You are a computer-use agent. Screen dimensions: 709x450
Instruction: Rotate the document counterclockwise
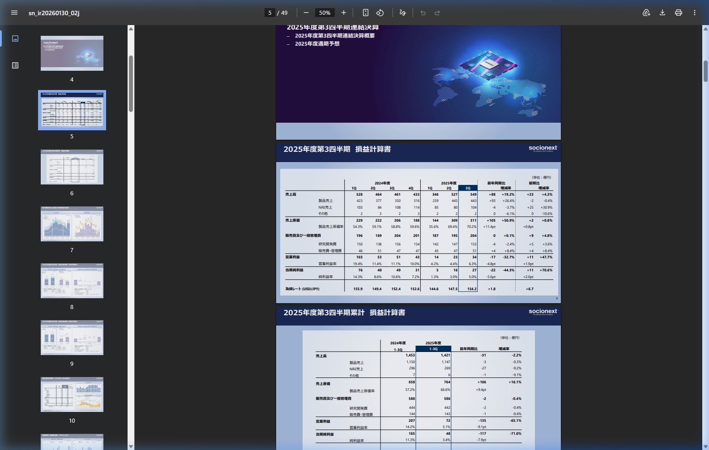coord(380,13)
